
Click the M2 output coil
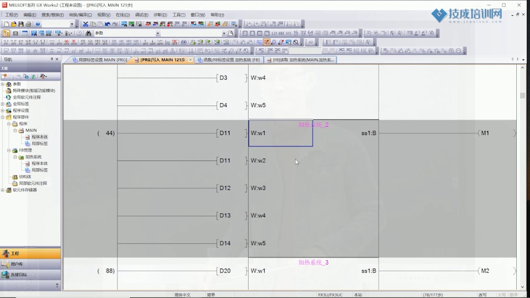(497, 271)
